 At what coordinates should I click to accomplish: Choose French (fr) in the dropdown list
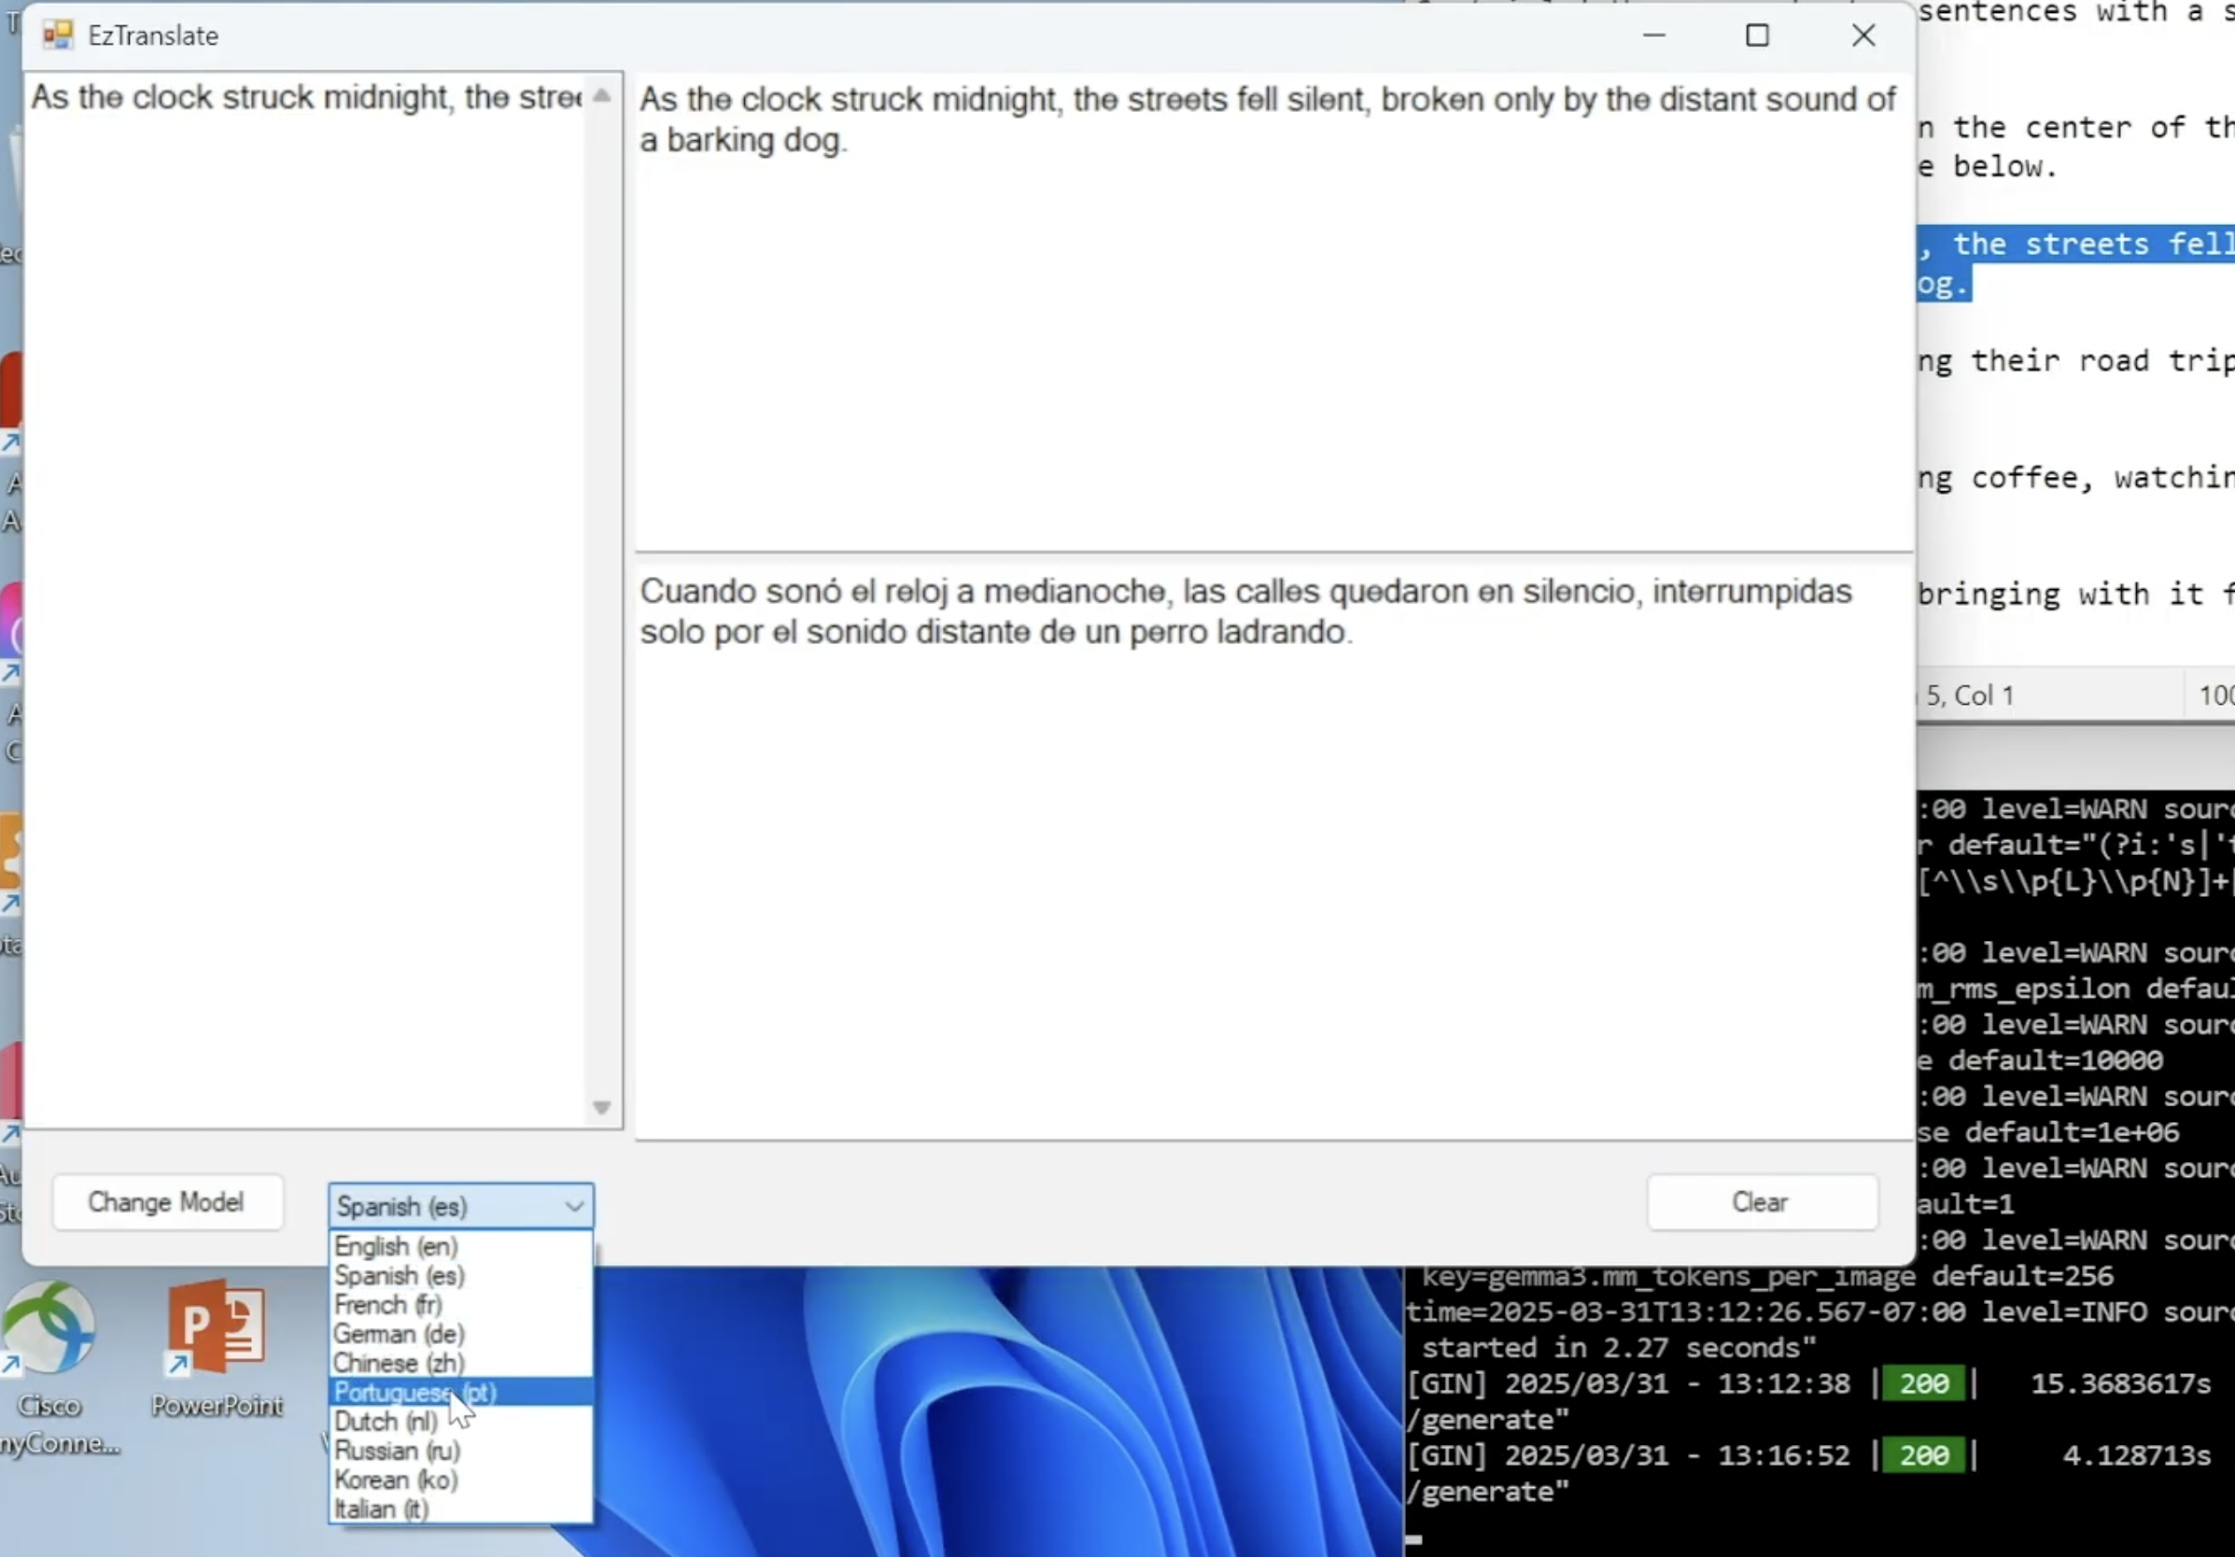387,1305
